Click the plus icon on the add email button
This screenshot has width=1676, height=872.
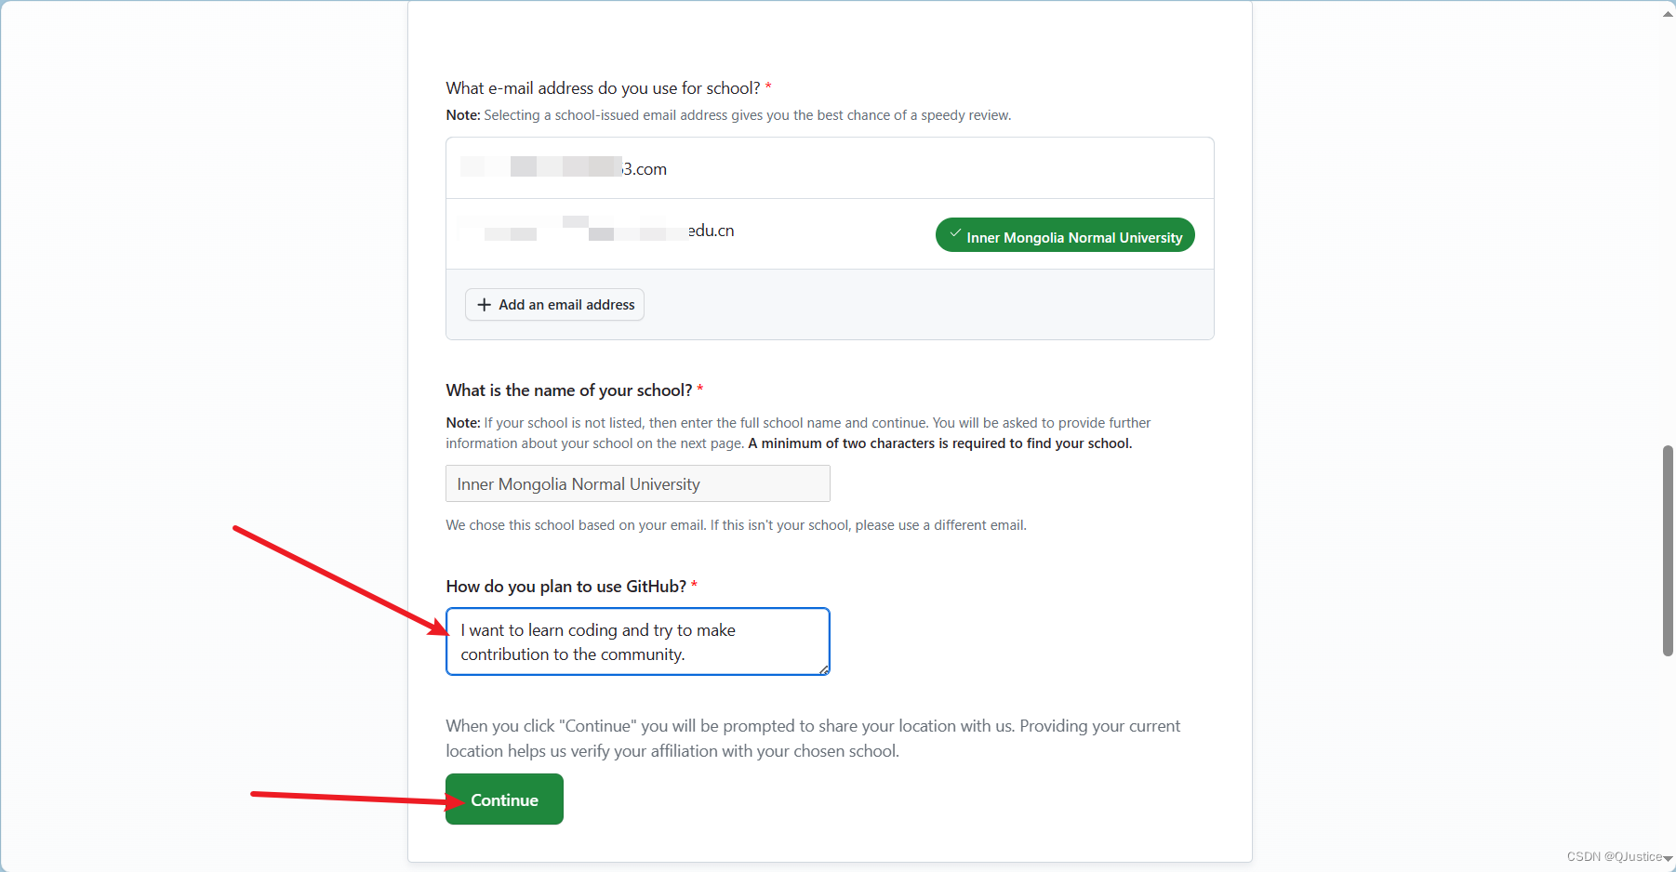(484, 304)
